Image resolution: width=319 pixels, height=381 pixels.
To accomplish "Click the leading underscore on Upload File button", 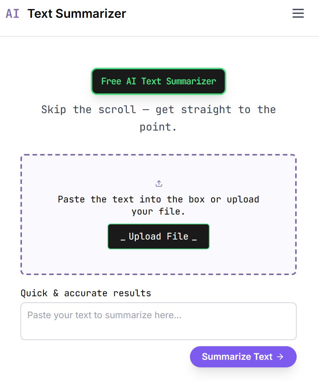I will [x=123, y=237].
